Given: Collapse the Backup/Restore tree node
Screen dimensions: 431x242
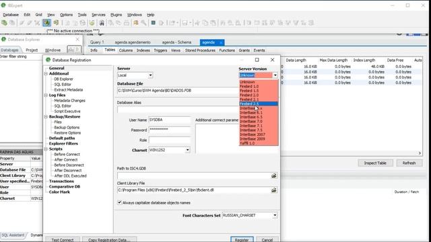Looking at the screenshot, I should [46, 116].
